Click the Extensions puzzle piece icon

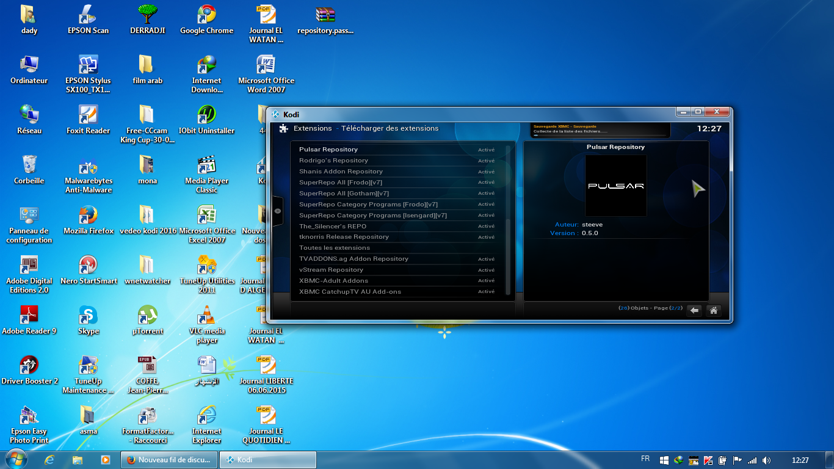[x=283, y=128]
